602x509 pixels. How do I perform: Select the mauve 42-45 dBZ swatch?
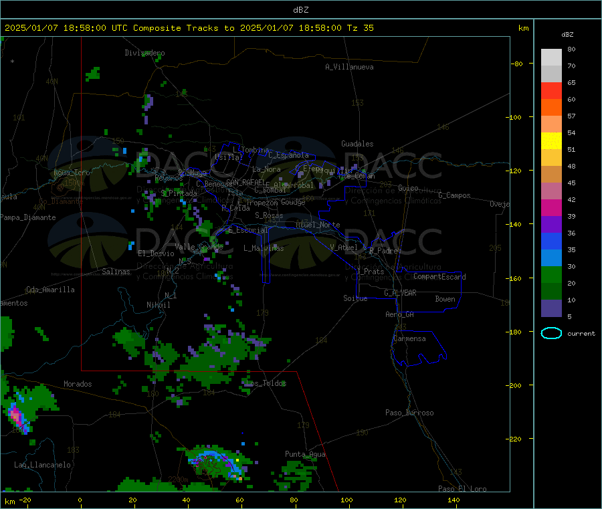pos(551,191)
